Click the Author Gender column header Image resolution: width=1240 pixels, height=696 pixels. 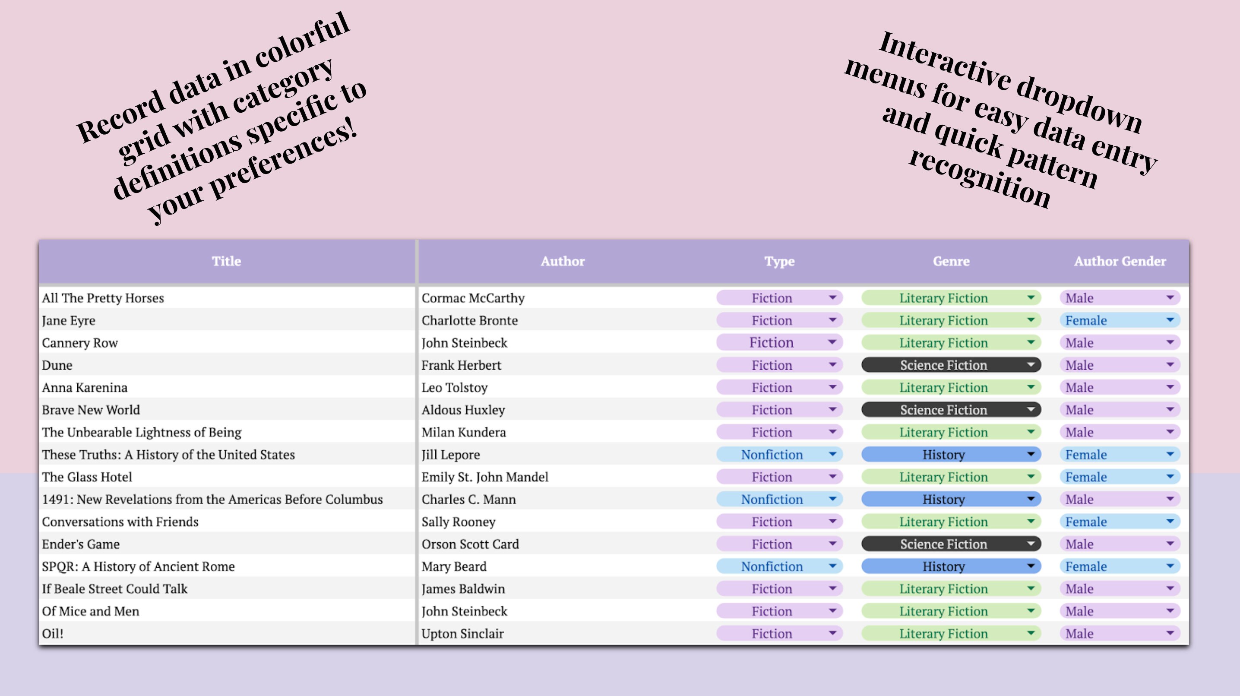pos(1120,261)
